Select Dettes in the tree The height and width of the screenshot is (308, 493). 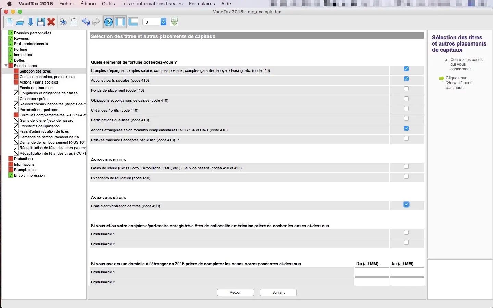[x=20, y=60]
